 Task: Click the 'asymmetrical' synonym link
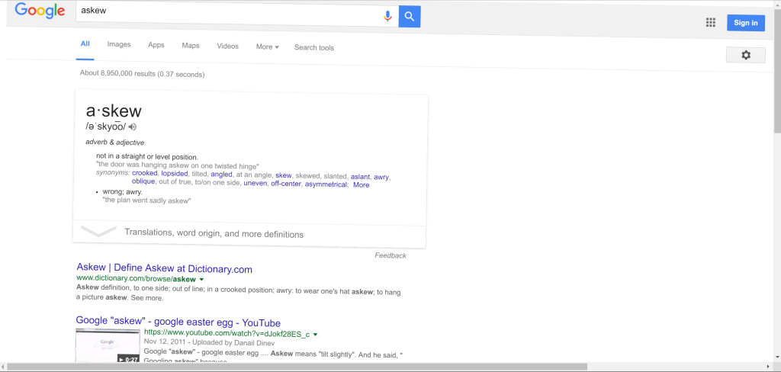pos(326,184)
